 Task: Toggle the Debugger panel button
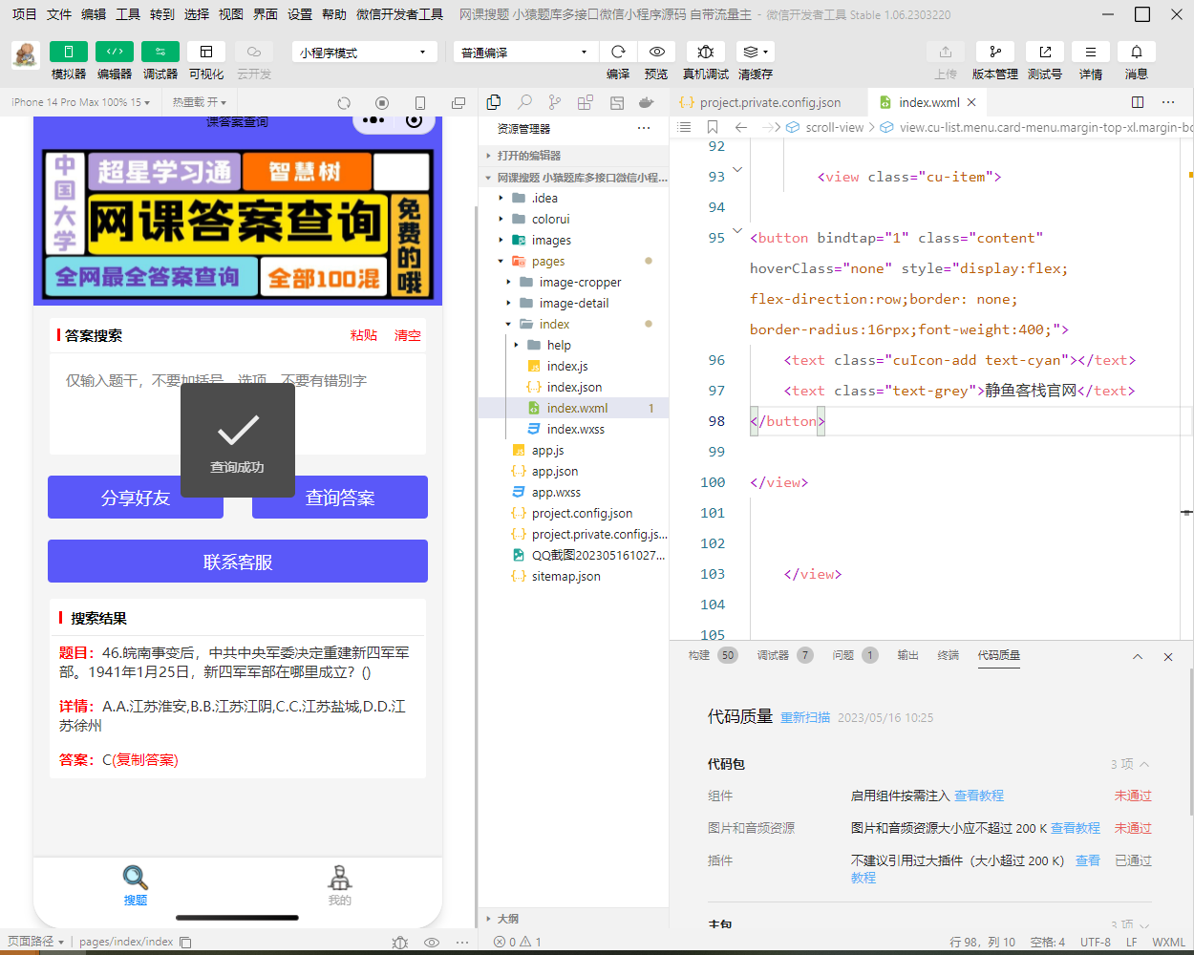pyautogui.click(x=160, y=52)
